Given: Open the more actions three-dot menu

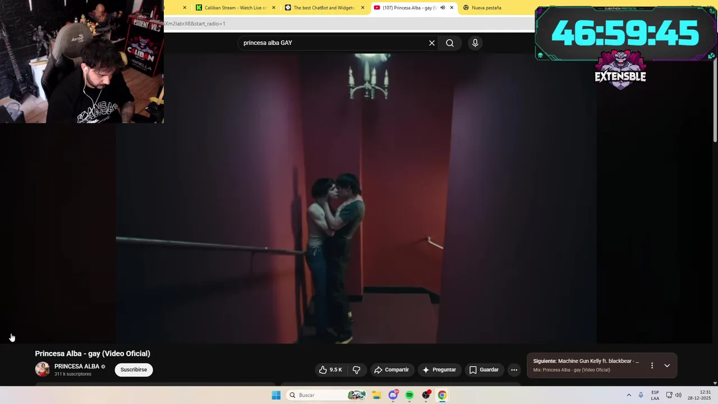Looking at the screenshot, I should pos(514,370).
